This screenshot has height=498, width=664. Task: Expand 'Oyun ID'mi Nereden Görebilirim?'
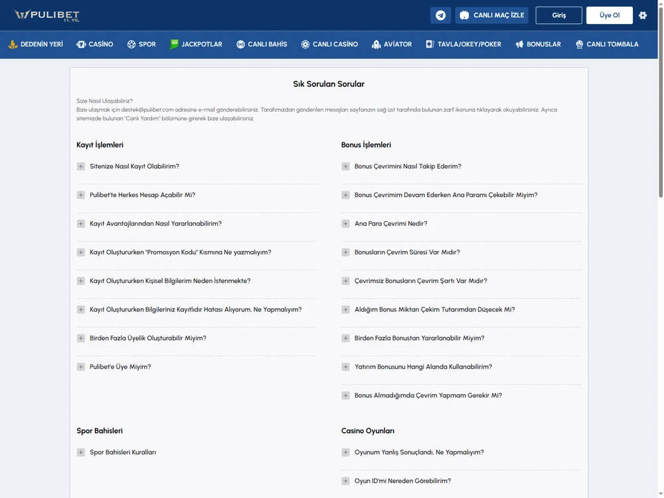[x=345, y=481]
